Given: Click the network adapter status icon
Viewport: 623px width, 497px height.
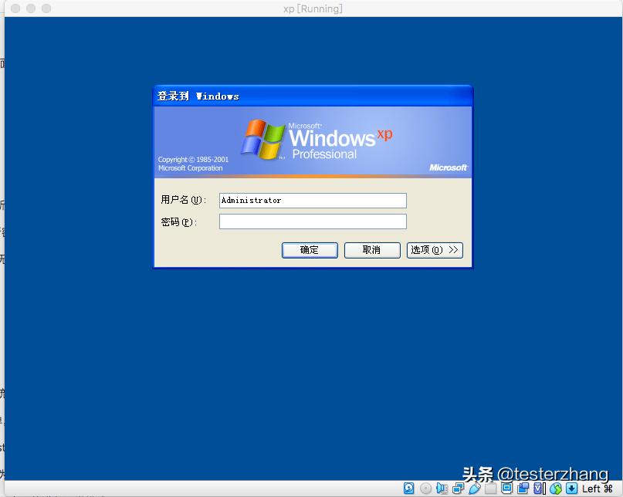Looking at the screenshot, I should click(x=458, y=488).
